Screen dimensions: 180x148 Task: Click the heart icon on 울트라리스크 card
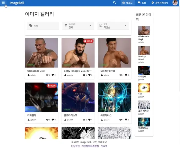click(x=89, y=120)
